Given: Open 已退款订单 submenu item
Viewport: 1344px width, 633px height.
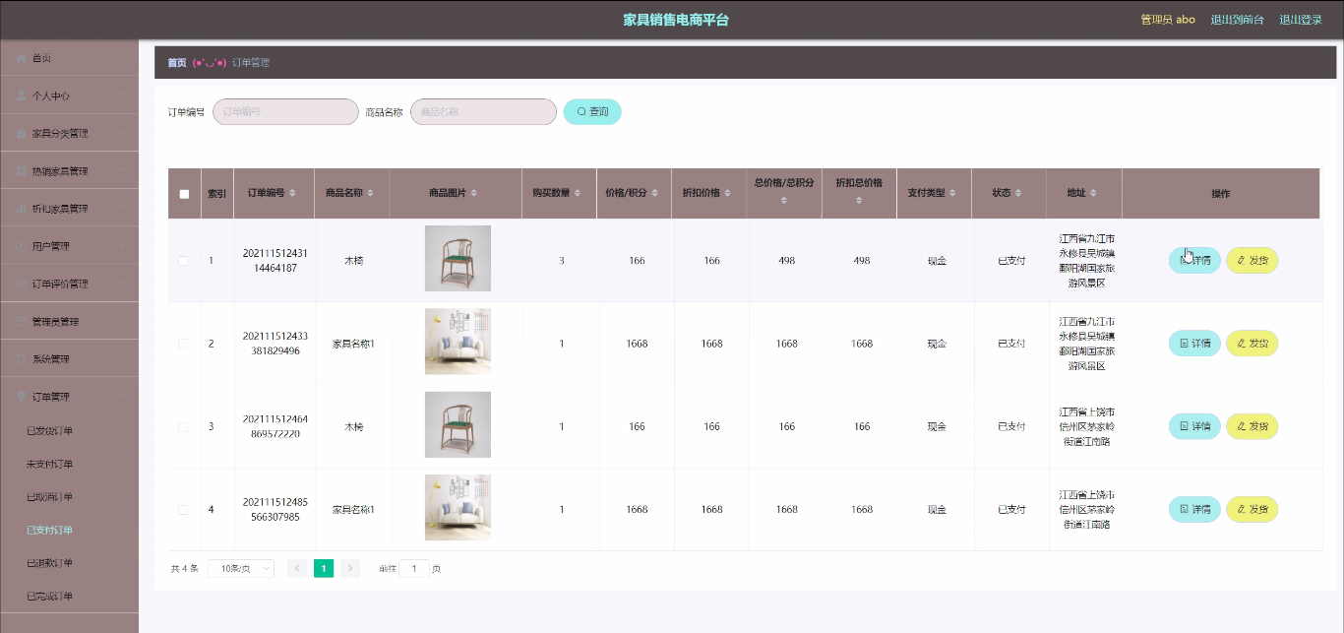Looking at the screenshot, I should [49, 563].
